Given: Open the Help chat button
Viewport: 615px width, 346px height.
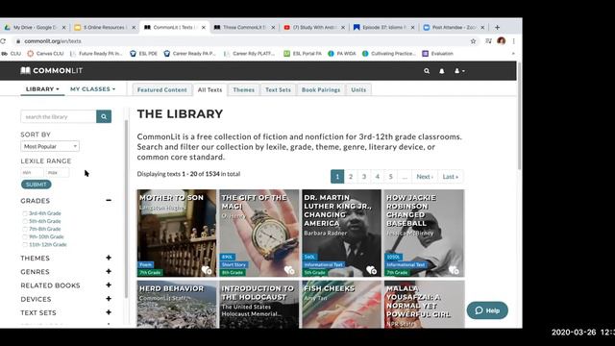Looking at the screenshot, I should (x=487, y=310).
